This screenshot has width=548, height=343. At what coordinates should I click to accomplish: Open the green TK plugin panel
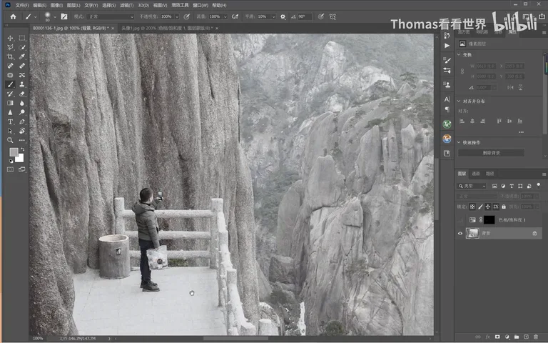click(447, 124)
